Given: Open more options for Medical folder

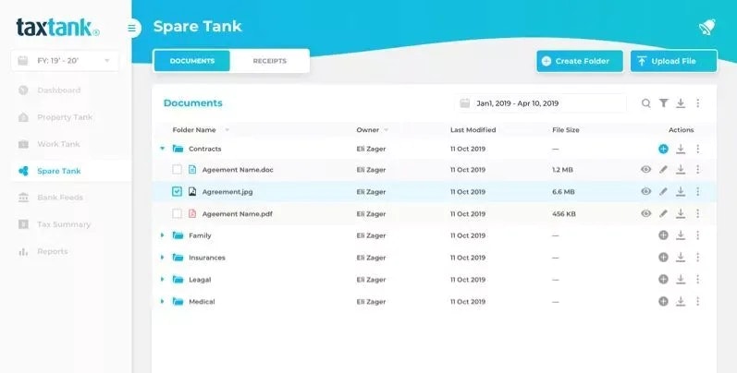Looking at the screenshot, I should coord(697,301).
